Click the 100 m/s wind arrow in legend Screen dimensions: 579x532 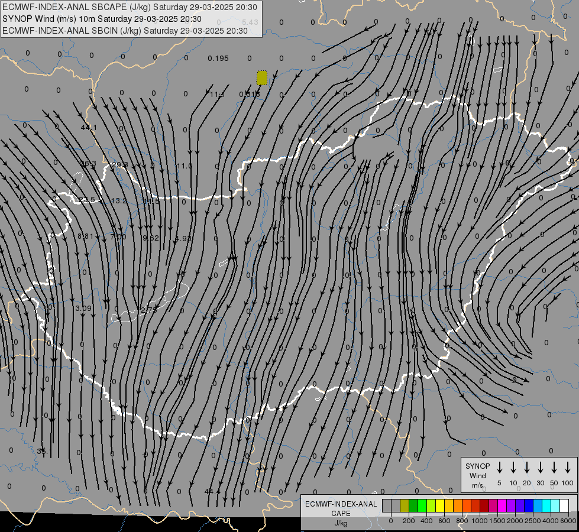click(568, 468)
